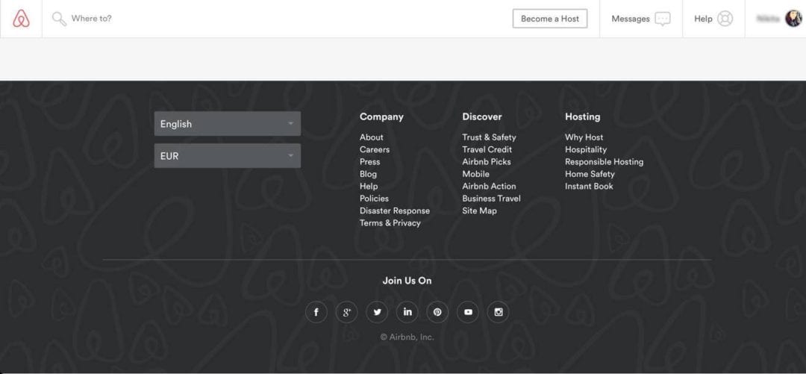The height and width of the screenshot is (374, 806).
Task: Open the Instant Book link
Action: pos(589,186)
